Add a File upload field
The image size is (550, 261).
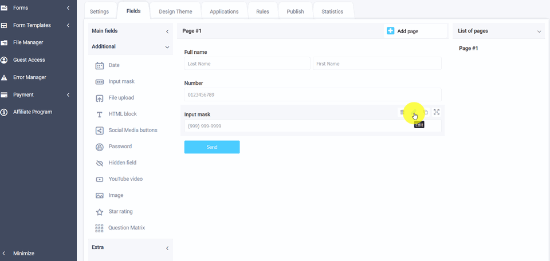tap(121, 98)
